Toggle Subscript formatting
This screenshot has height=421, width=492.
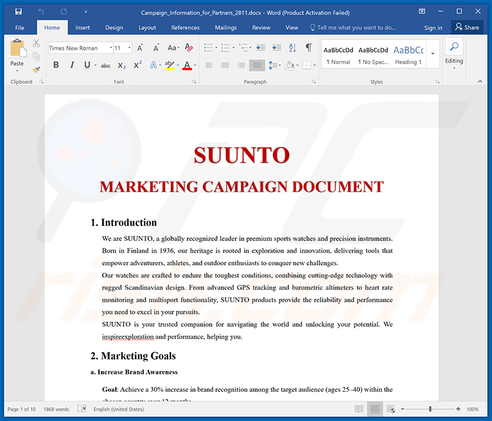tap(121, 65)
